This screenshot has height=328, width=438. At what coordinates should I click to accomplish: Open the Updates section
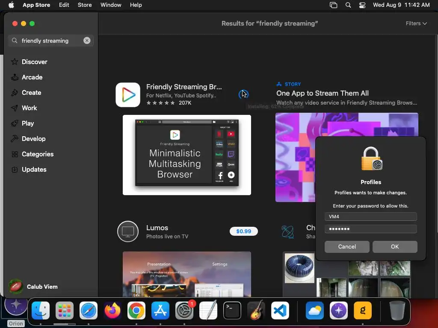tap(29, 169)
